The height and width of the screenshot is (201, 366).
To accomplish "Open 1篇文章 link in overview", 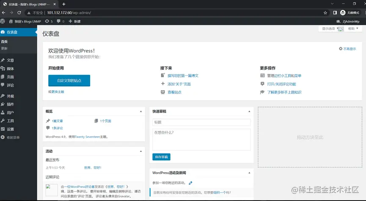I will point(57,121).
